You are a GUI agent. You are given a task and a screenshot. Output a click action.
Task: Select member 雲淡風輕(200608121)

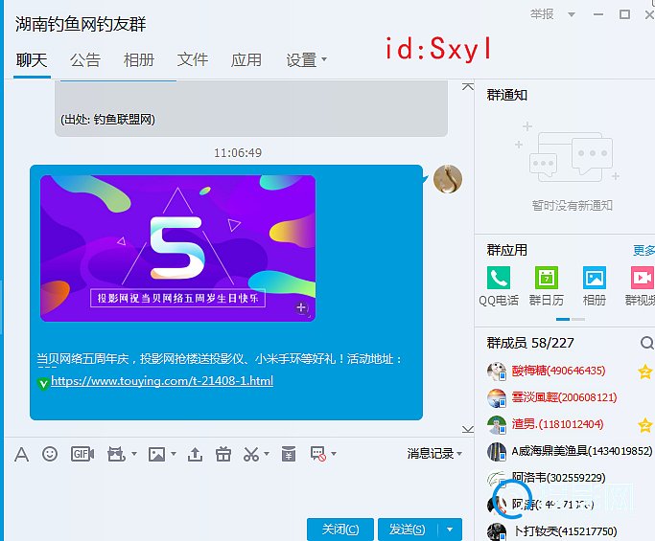pyautogui.click(x=564, y=397)
